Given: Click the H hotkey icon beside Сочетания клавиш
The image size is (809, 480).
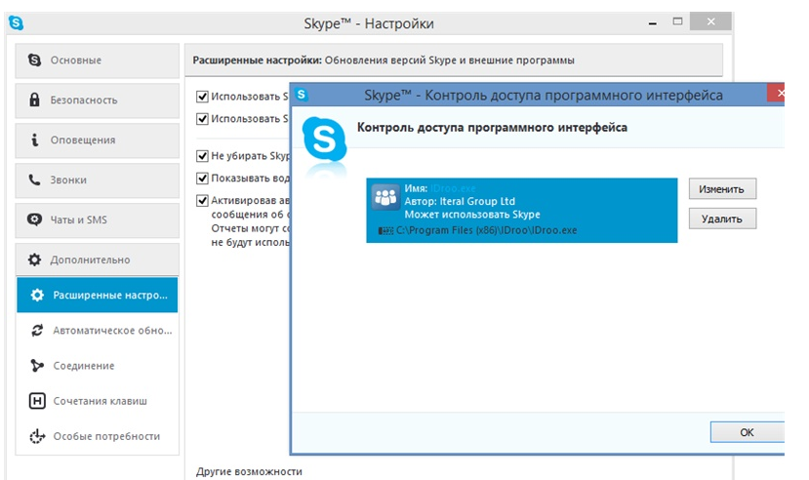Looking at the screenshot, I should coord(37,401).
